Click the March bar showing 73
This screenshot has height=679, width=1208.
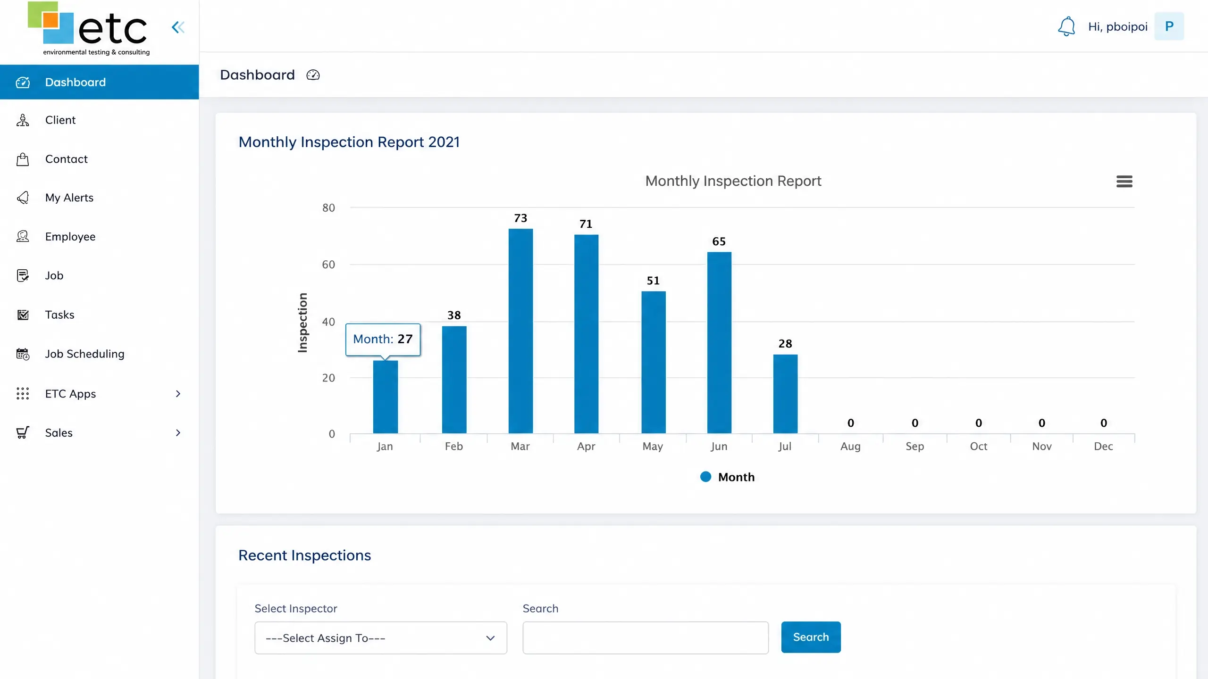520,331
